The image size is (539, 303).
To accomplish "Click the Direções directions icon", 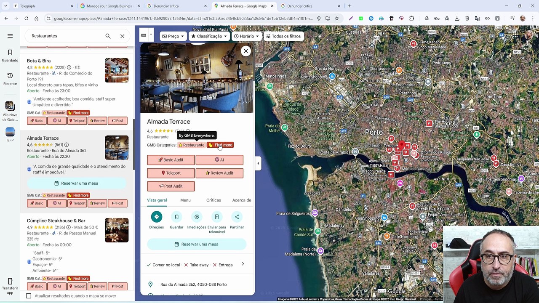I will coord(156,217).
